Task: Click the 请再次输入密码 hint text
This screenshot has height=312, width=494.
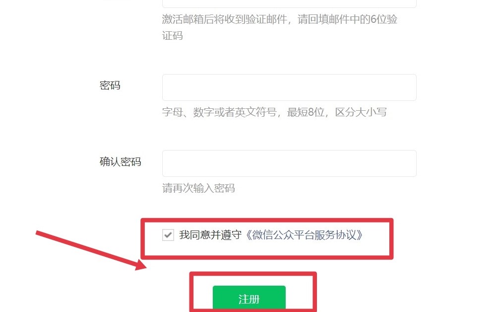Action: tap(198, 188)
